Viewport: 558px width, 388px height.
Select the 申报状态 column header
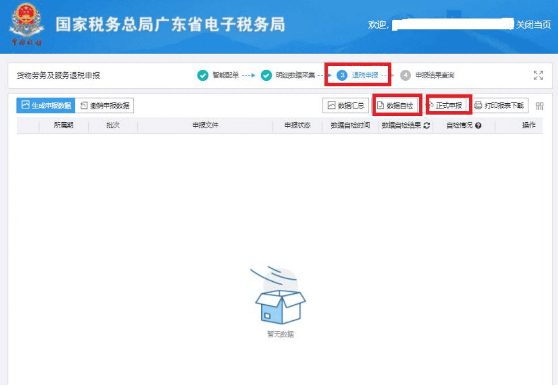point(297,126)
